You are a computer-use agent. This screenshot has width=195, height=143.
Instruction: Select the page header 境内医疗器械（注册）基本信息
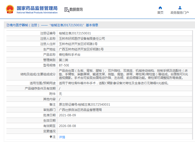52,25
